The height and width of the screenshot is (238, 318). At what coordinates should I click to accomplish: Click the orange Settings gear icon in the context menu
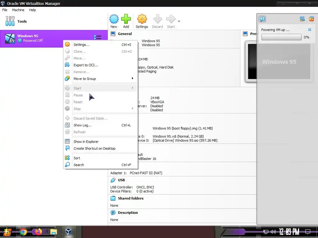(67, 44)
